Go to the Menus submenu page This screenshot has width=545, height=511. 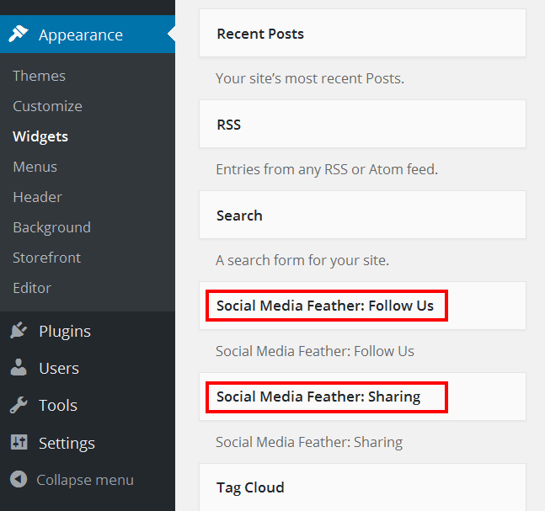(x=35, y=167)
